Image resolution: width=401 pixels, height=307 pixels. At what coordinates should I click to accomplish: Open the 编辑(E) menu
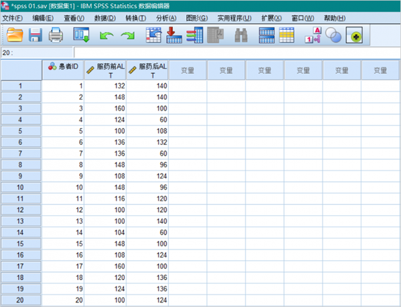pos(43,18)
